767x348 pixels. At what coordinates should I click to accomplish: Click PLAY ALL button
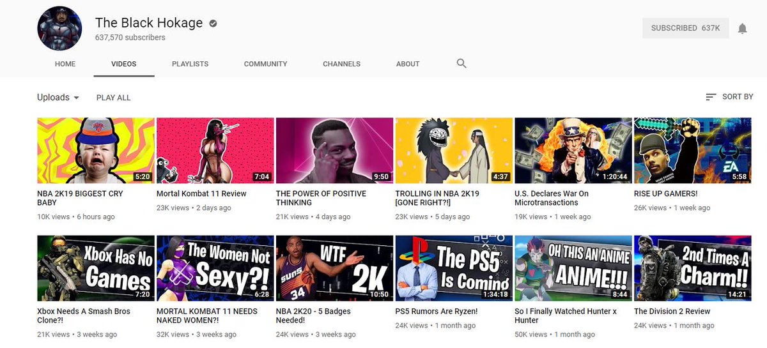(114, 98)
